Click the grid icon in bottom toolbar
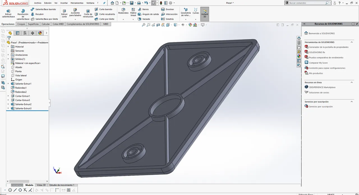Screen dimensions: 359x195 [69, 190]
